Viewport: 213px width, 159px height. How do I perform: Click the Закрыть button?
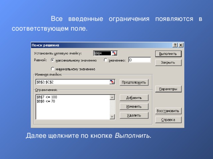click(168, 63)
